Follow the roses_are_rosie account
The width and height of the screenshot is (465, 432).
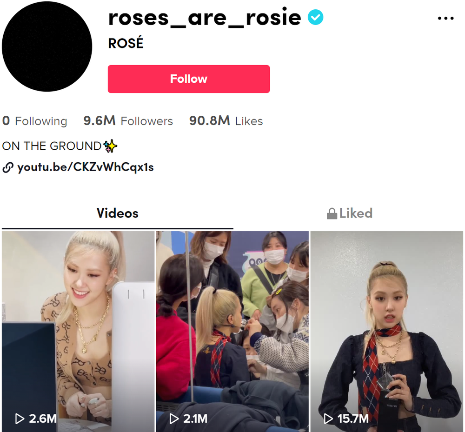pos(189,79)
